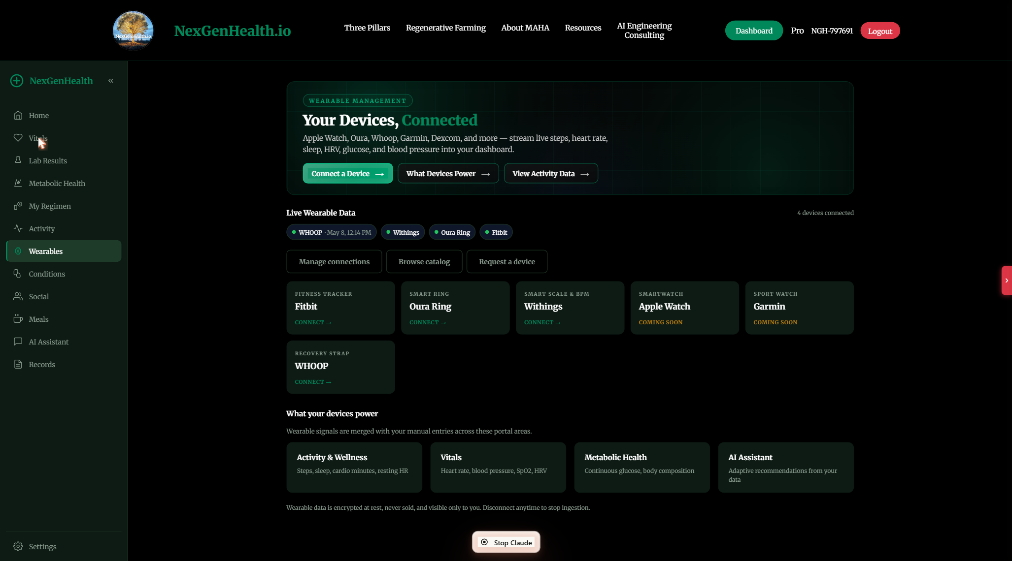Viewport: 1012px width, 561px height.
Task: Click the Vitals heart icon
Action: [x=18, y=138]
